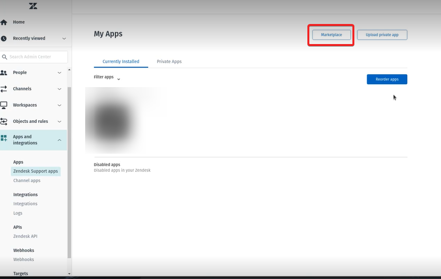The image size is (441, 279).
Task: Click the People group icon
Action: pyautogui.click(x=3, y=73)
